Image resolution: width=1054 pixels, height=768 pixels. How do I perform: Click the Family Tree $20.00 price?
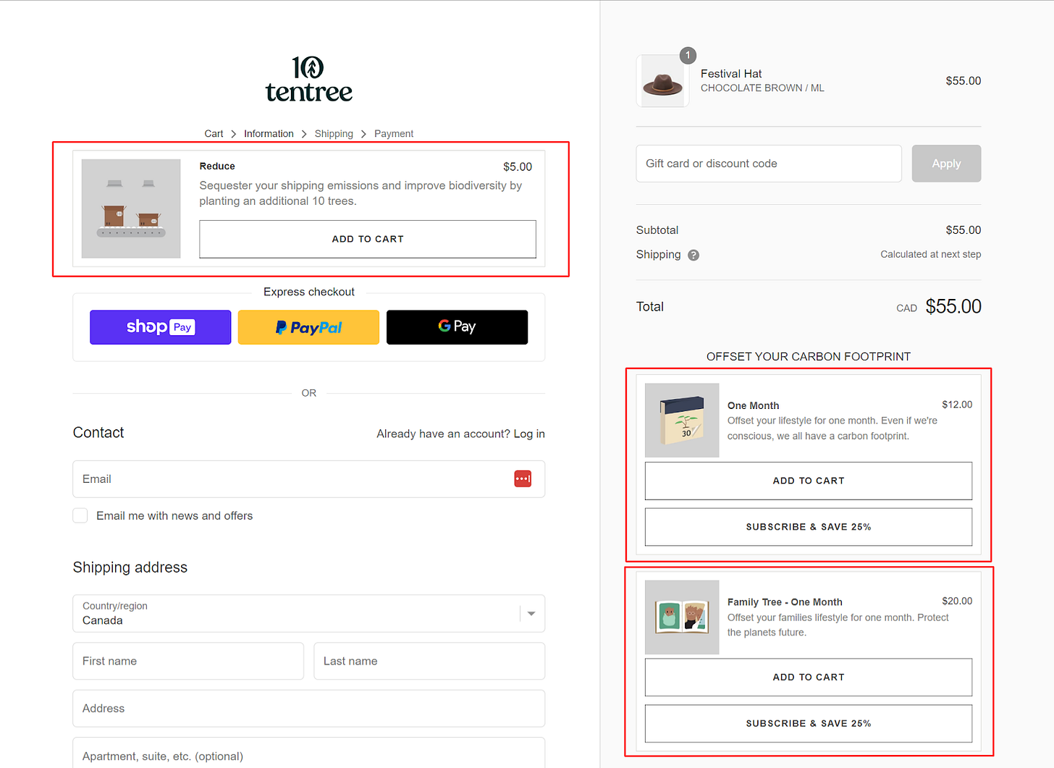[x=957, y=601]
